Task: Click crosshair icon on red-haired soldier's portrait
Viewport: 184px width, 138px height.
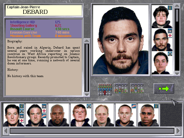Action: coord(89,106)
